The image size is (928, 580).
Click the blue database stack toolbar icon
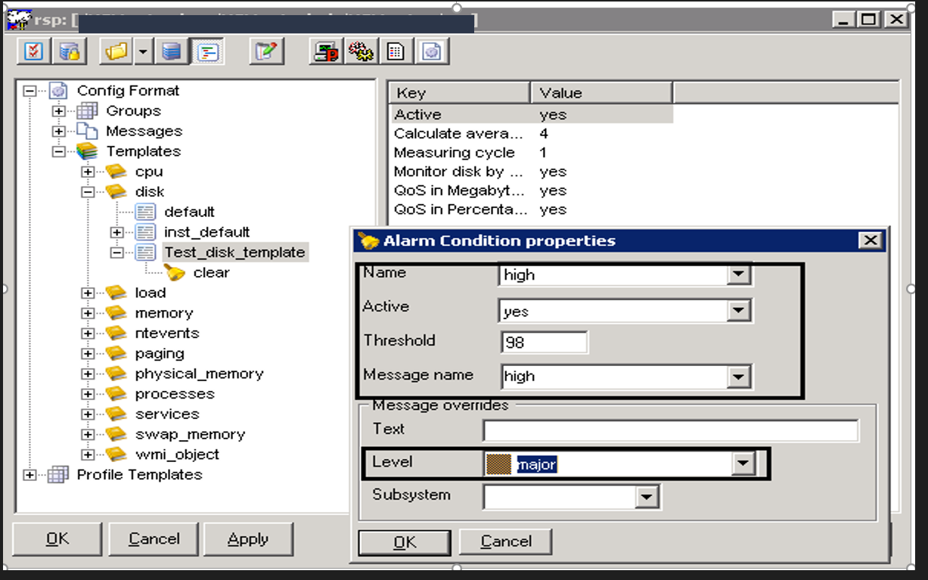(x=172, y=51)
